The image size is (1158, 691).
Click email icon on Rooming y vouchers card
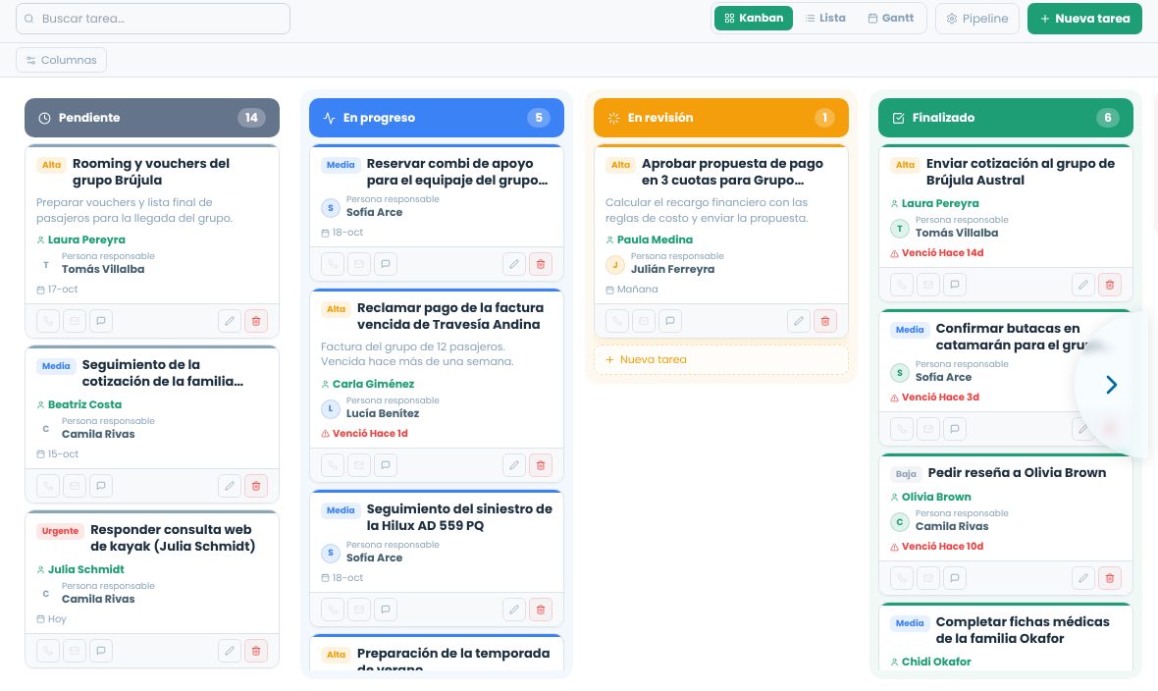pyautogui.click(x=75, y=321)
